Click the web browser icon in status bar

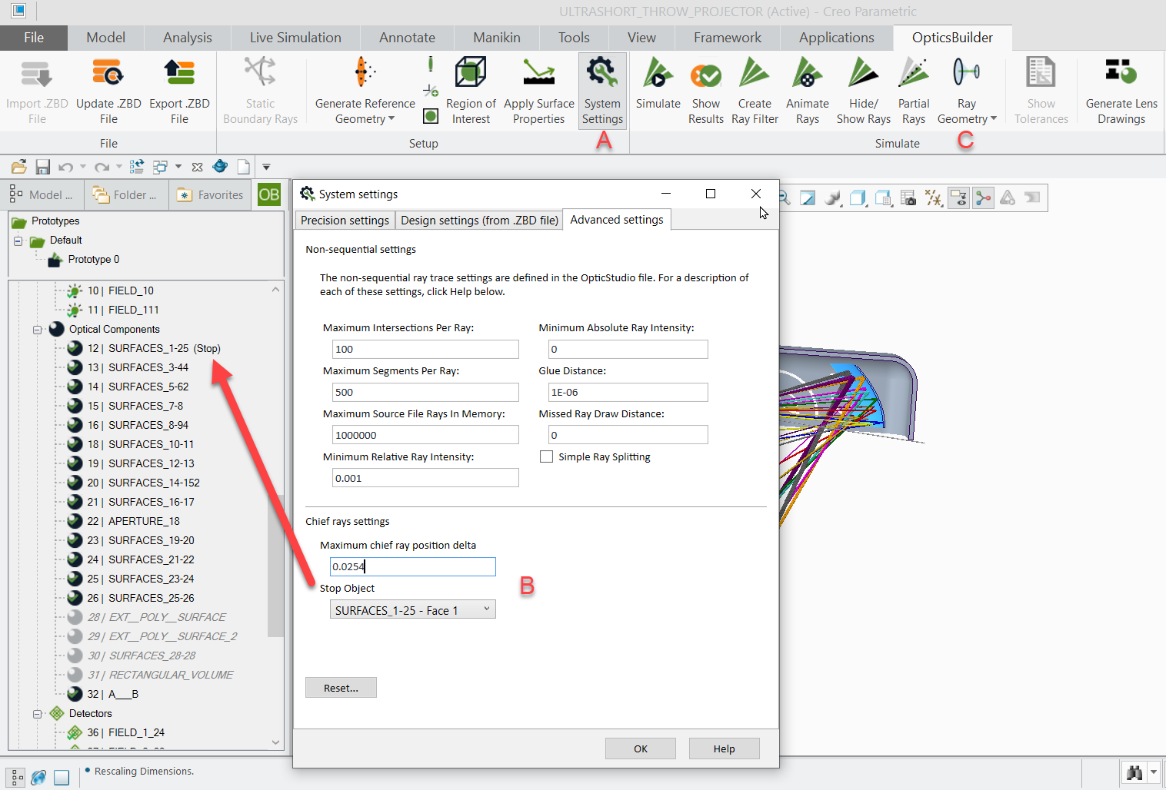click(x=38, y=777)
